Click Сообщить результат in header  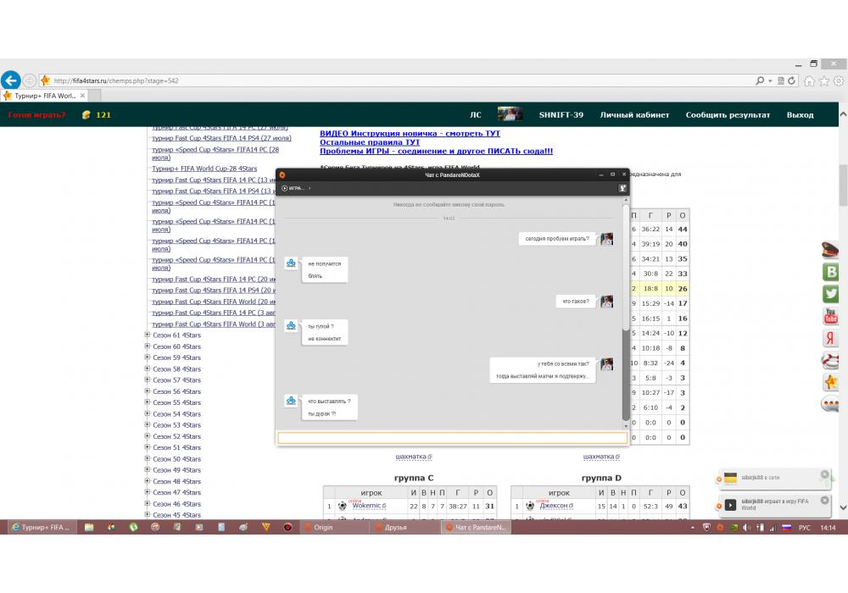[x=728, y=114]
